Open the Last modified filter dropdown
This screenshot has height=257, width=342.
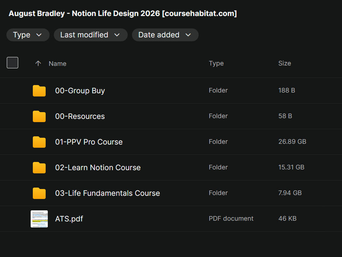(x=91, y=35)
